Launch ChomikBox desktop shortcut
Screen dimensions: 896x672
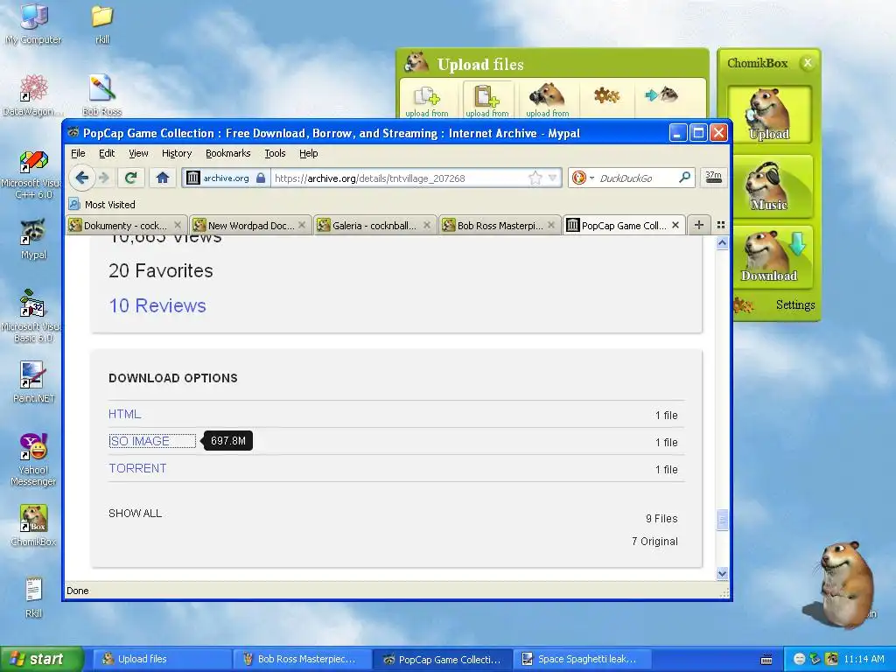[x=33, y=526]
